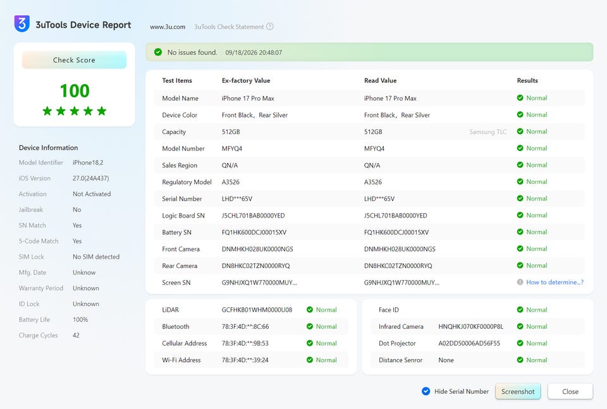The width and height of the screenshot is (607, 409).
Task: Click the Device Information heading
Action: [49, 148]
